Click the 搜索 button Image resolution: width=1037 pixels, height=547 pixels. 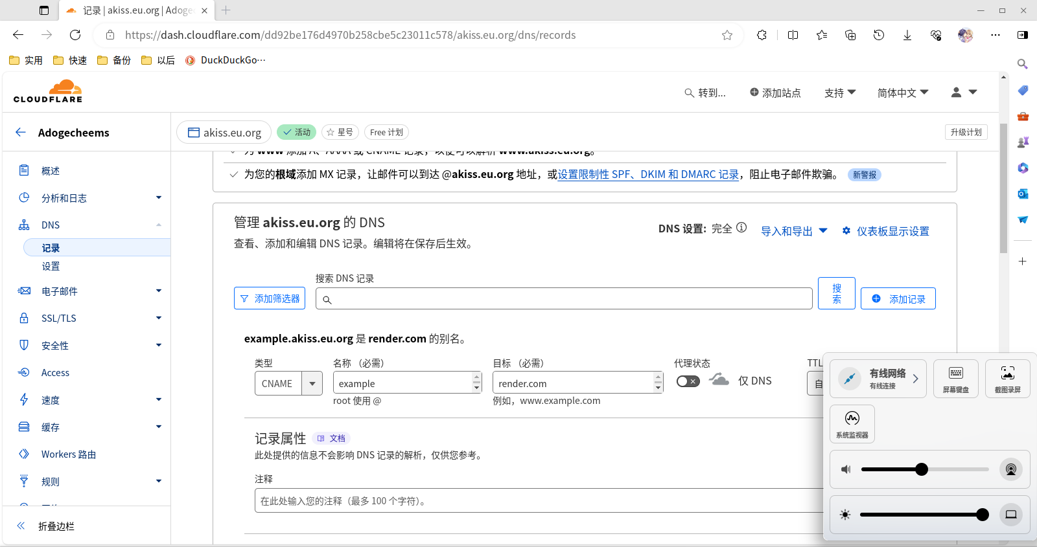(x=837, y=293)
